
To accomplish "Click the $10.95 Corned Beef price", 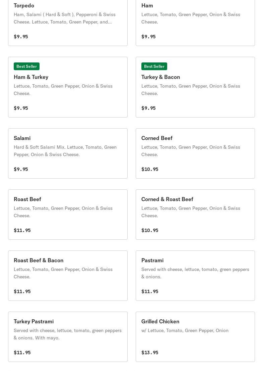I will click(x=150, y=169).
